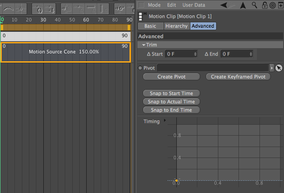The height and width of the screenshot is (193, 284).
Task: Open the Pivot field side arrow menu
Action: 272,68
